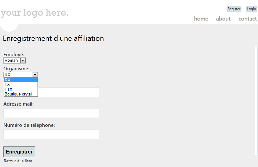
Task: Choose the TXT option
Action: tap(20, 84)
